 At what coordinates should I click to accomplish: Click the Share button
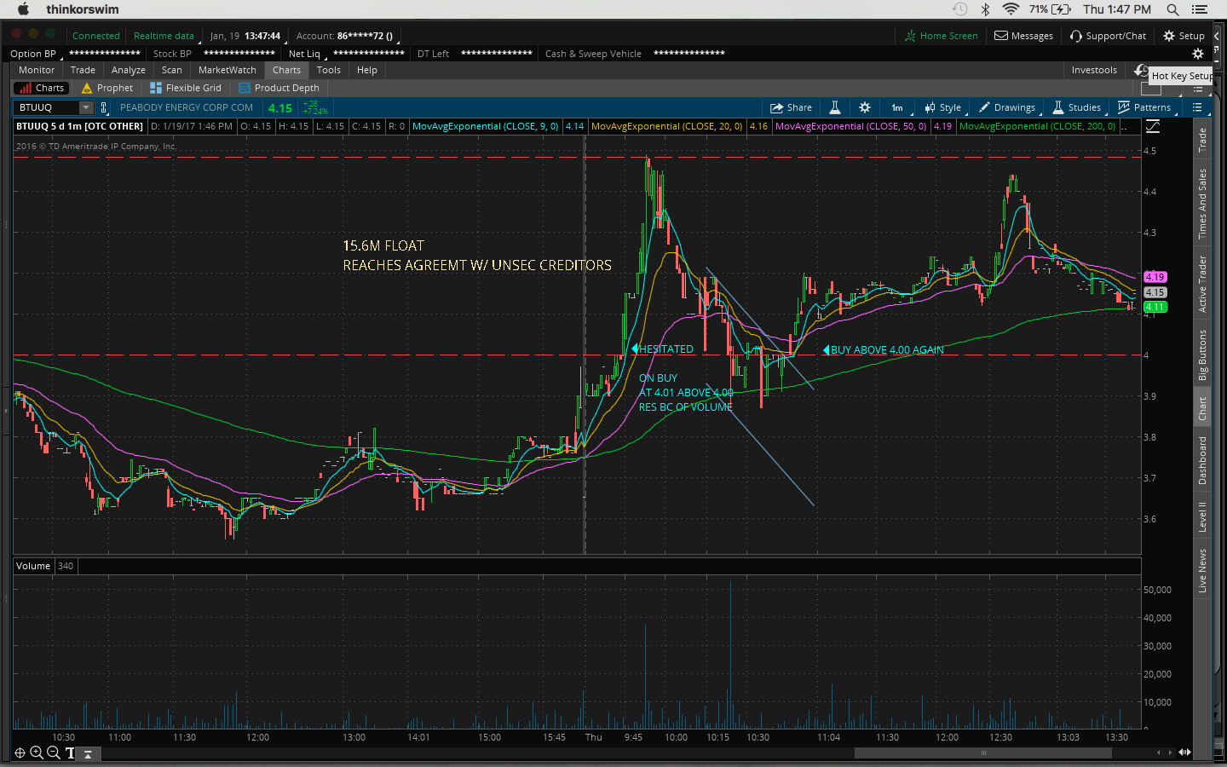(791, 107)
